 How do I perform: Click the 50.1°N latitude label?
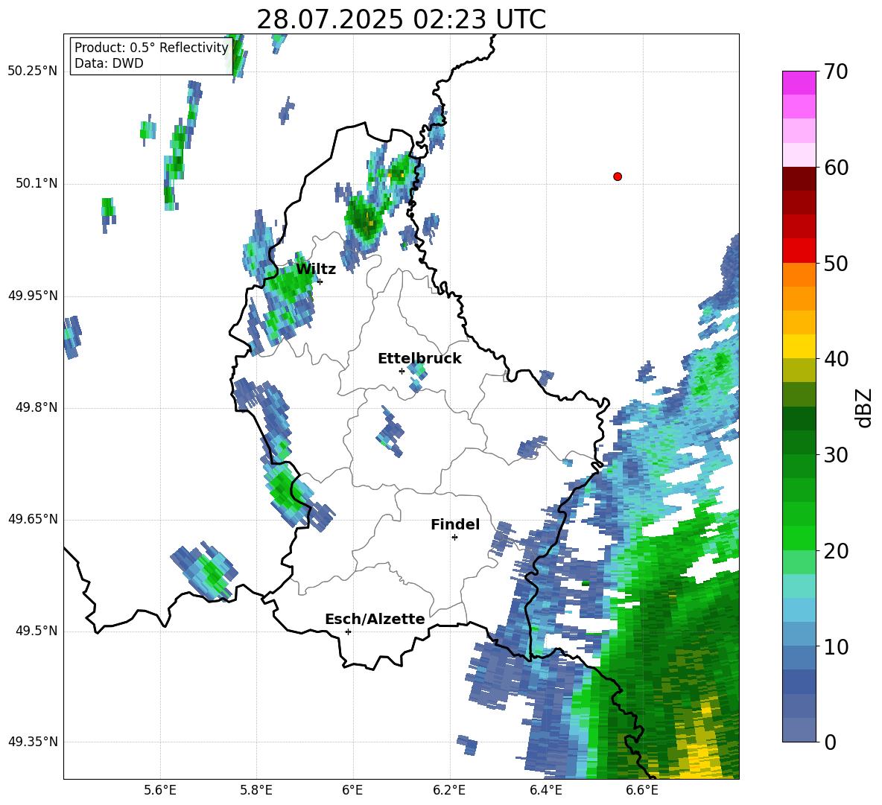[x=37, y=184]
